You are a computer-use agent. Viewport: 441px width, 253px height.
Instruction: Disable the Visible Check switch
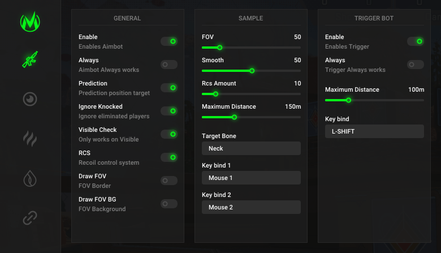[x=169, y=134]
